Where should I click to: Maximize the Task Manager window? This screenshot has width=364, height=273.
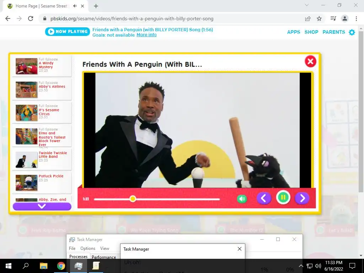tap(278, 239)
